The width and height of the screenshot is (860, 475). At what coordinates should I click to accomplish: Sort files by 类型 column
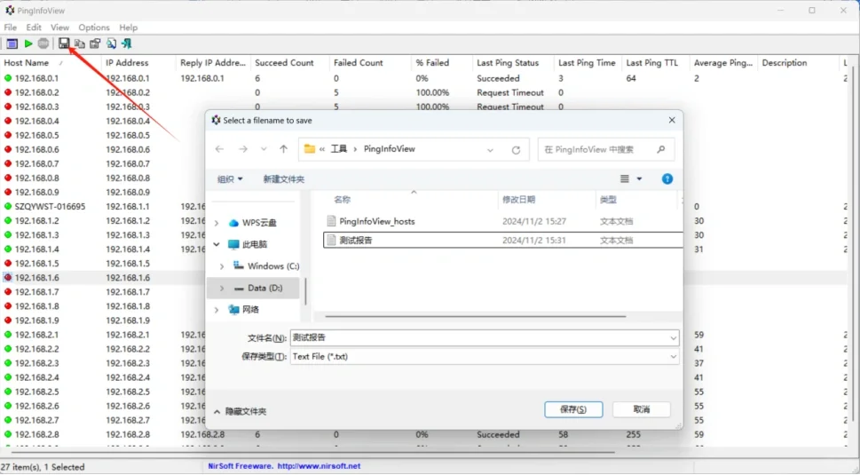point(608,200)
